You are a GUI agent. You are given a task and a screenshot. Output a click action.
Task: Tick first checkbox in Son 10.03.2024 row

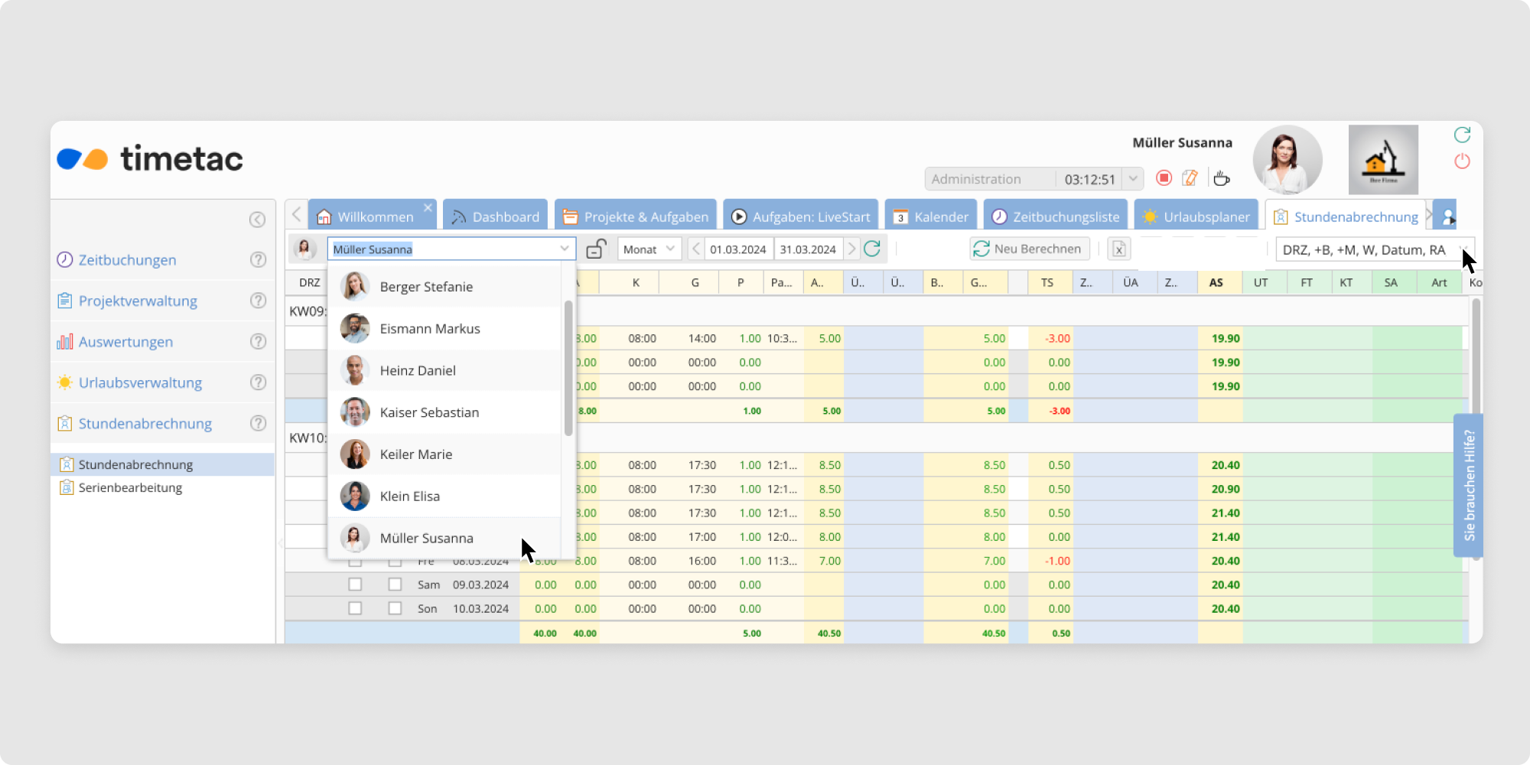(x=355, y=608)
